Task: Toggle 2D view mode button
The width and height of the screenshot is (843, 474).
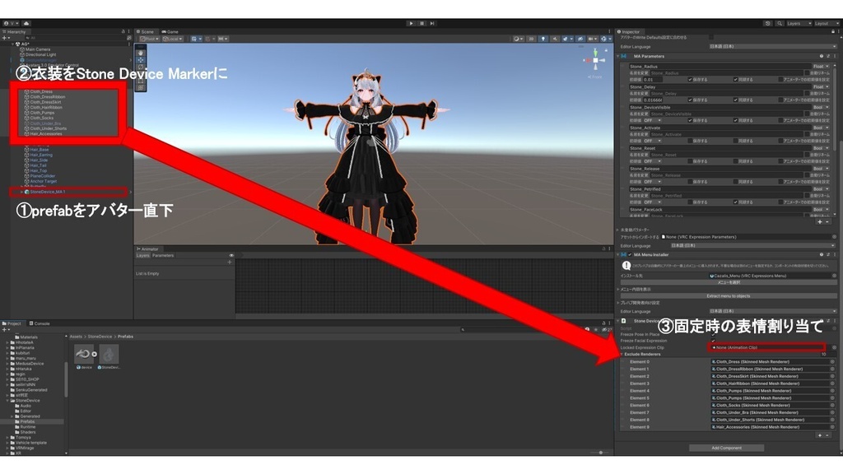Action: point(531,39)
